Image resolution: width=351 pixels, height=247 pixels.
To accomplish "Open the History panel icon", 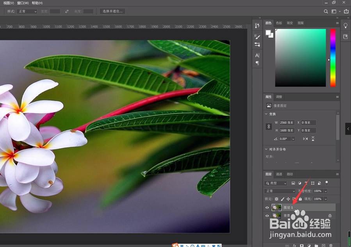I will 257,25.
